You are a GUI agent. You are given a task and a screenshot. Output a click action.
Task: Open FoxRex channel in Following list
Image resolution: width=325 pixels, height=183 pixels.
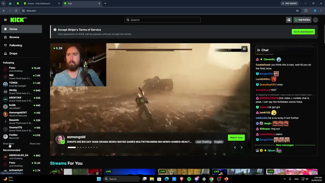tap(22, 136)
